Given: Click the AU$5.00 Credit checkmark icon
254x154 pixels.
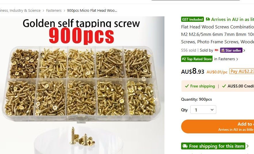Looking at the screenshot, I should coord(224,86).
